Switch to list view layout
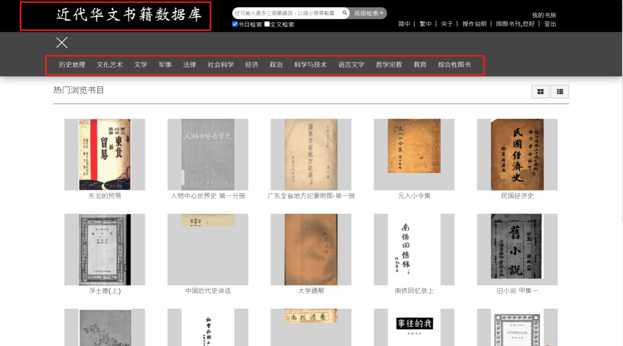This screenshot has width=623, height=346. (560, 91)
